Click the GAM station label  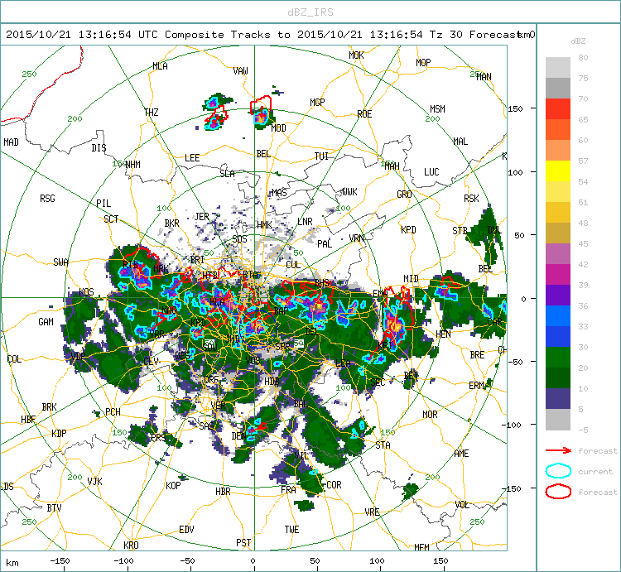46,322
